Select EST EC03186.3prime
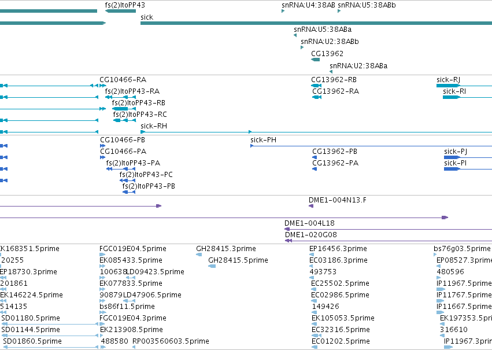This screenshot has width=492, height=350. pyautogui.click(x=338, y=260)
